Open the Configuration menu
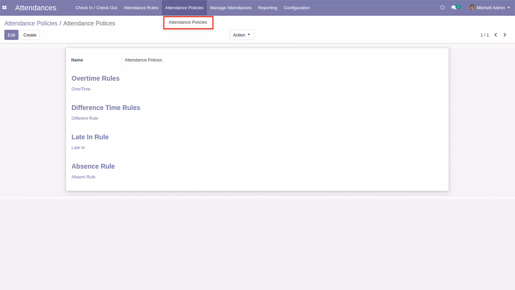The image size is (515, 290). click(x=297, y=8)
